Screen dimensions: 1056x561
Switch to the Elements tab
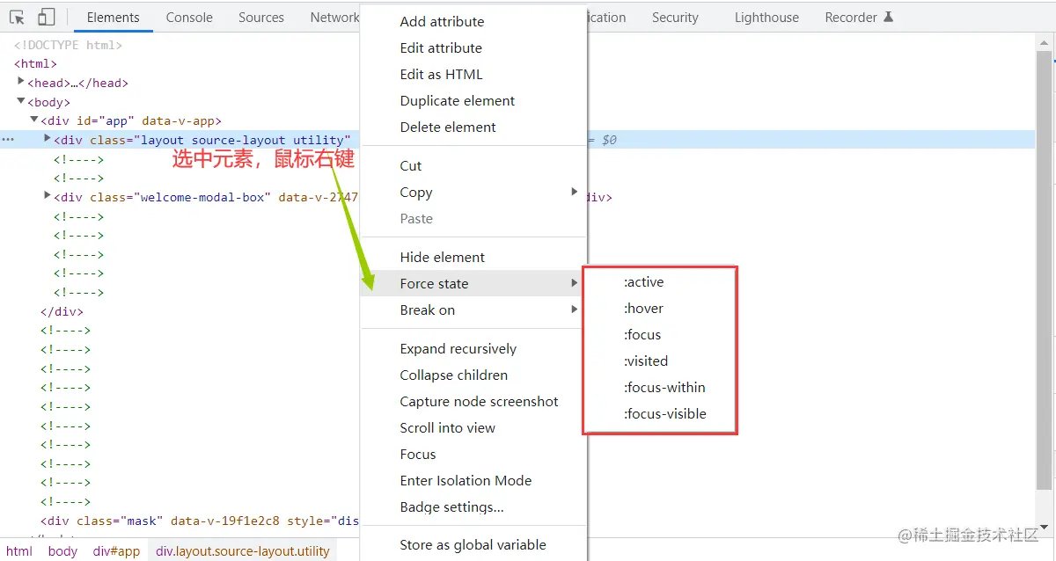114,18
